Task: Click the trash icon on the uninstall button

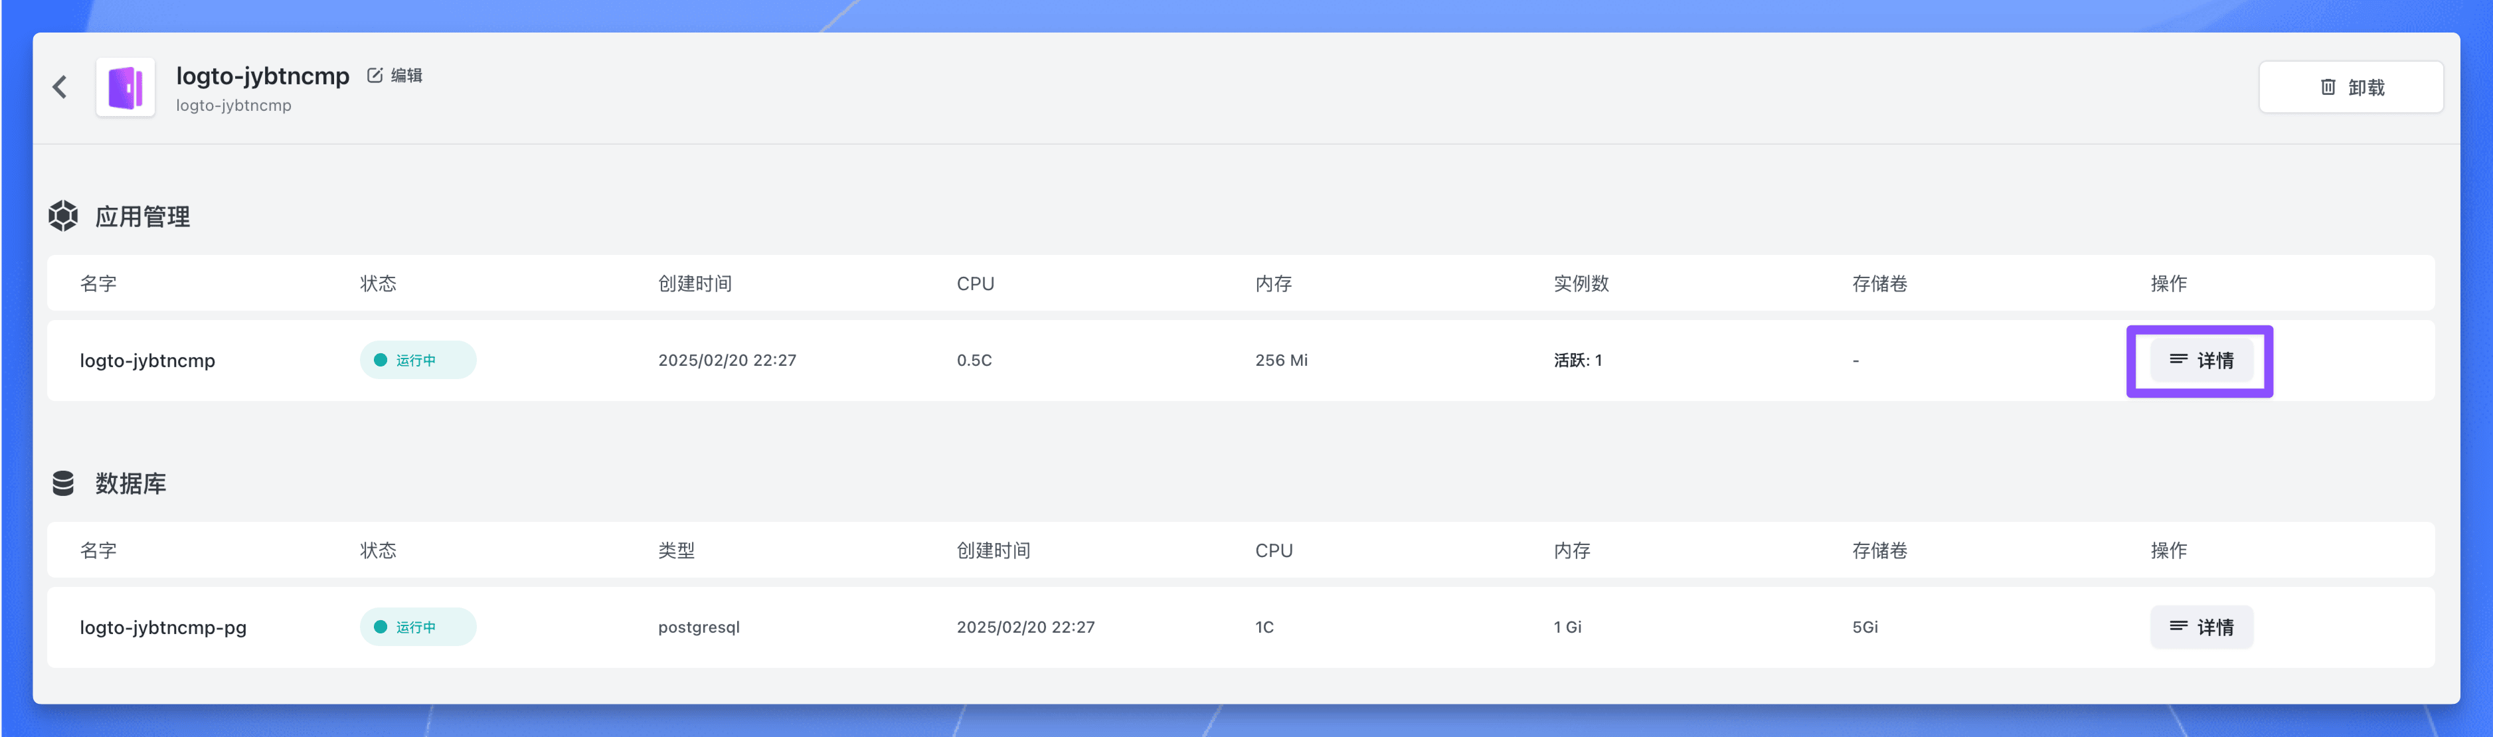Action: [x=2328, y=87]
